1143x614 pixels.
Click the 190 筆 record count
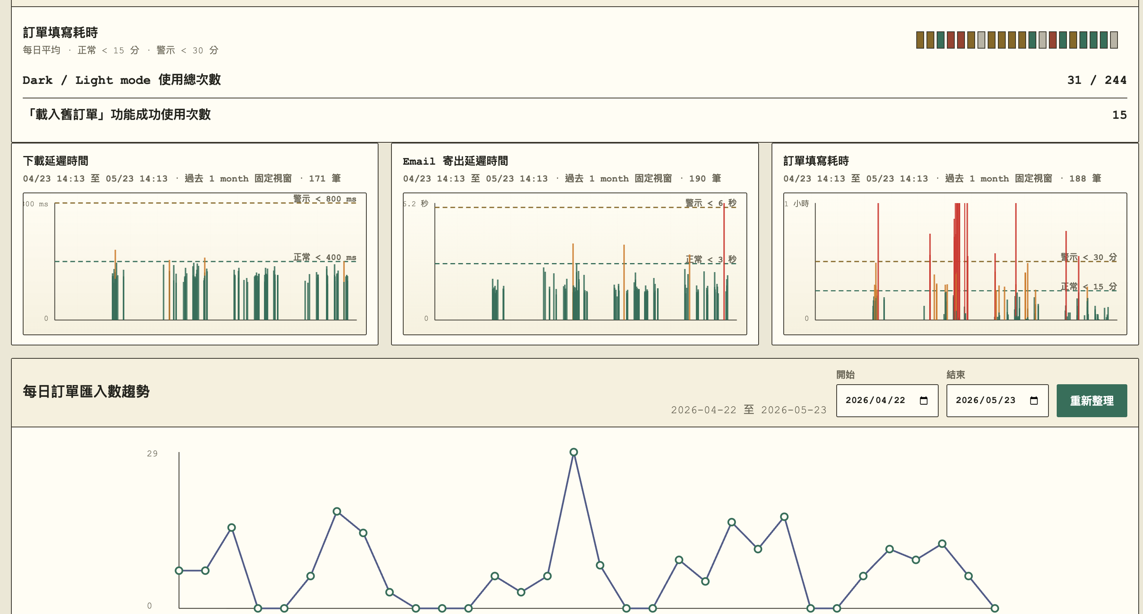[705, 178]
